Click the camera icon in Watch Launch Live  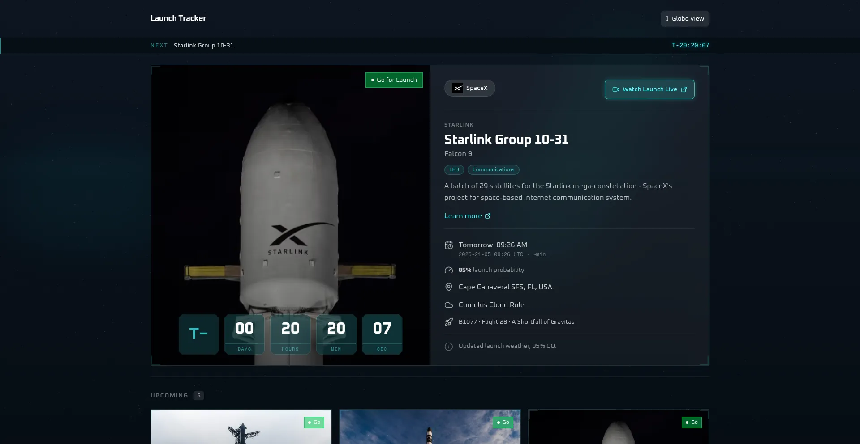(x=616, y=89)
